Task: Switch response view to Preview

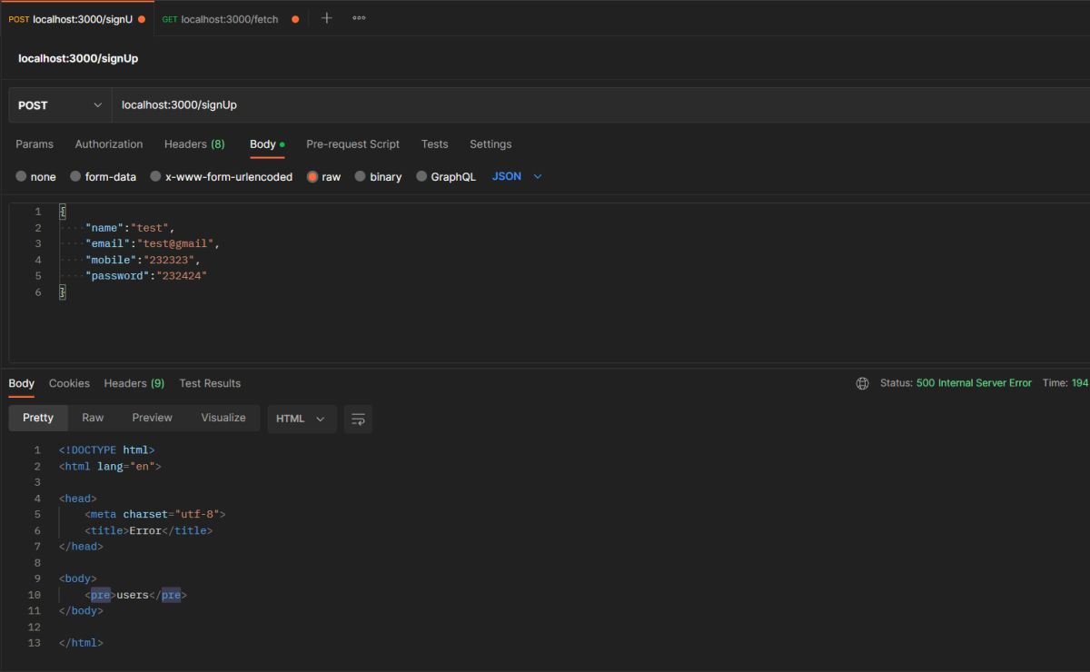Action: [152, 418]
